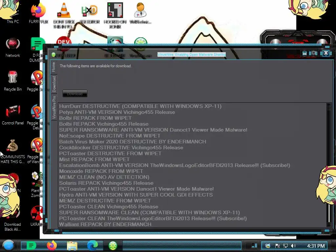Viewport: 336px width, 252px height.
Task: Open the HxD hex editor desktop icon
Action: click(x=90, y=12)
